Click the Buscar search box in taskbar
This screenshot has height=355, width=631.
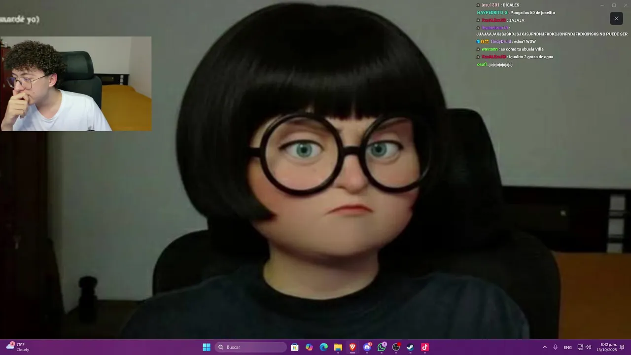[x=250, y=347]
